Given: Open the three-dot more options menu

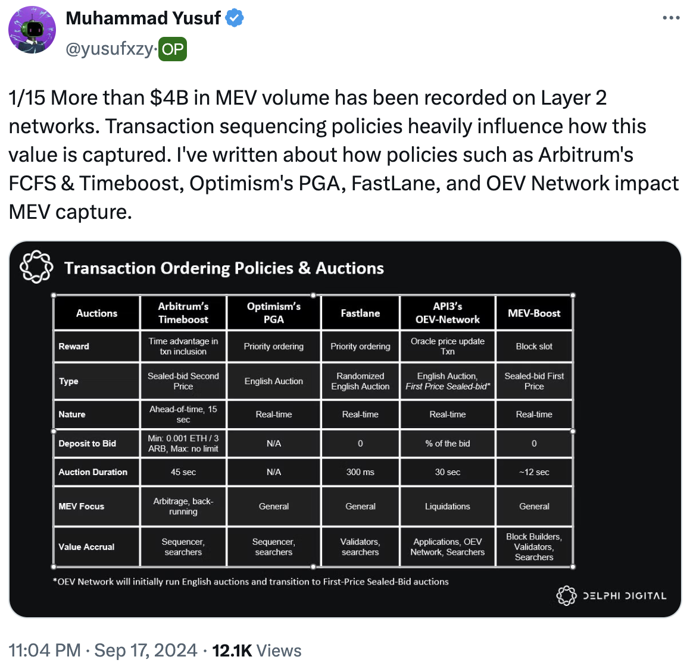Looking at the screenshot, I should tap(671, 18).
